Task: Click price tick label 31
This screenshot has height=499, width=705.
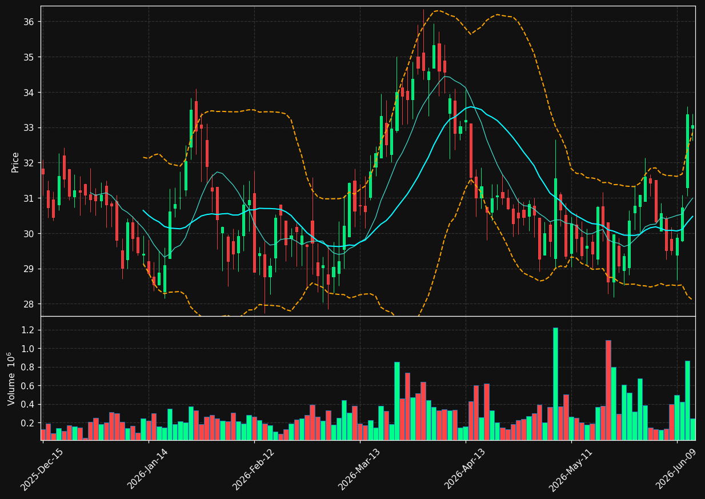Action: [x=30, y=198]
